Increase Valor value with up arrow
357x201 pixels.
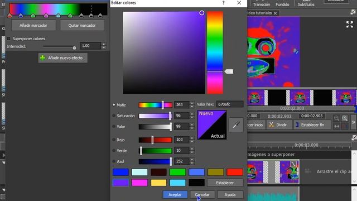coord(192,125)
